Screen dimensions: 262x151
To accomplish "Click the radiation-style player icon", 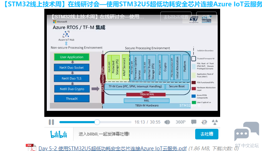I will tap(215, 122).
